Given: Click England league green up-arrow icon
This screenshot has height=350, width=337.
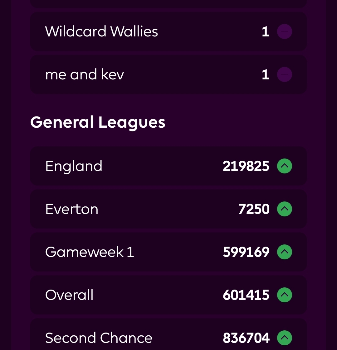Looking at the screenshot, I should [284, 166].
